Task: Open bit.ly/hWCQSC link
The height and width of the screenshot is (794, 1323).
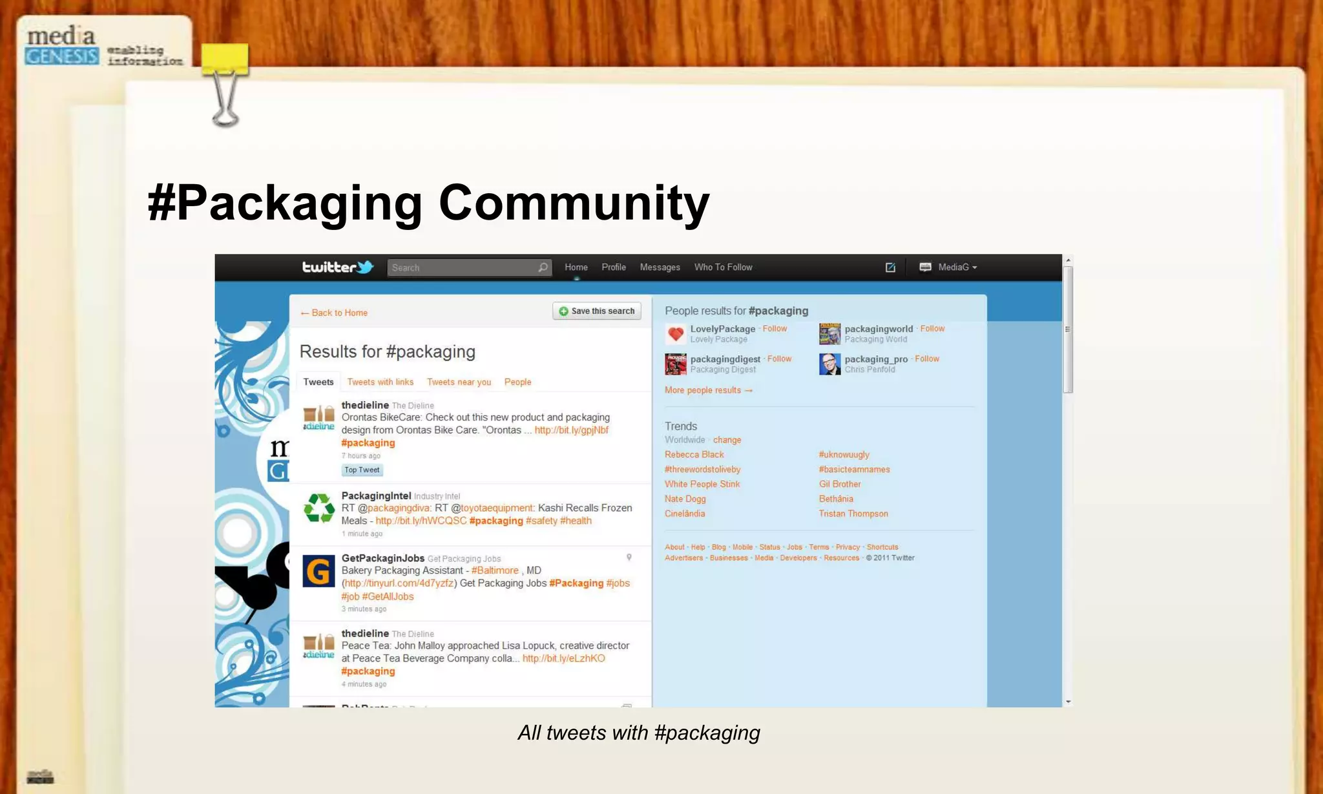Action: pyautogui.click(x=421, y=521)
